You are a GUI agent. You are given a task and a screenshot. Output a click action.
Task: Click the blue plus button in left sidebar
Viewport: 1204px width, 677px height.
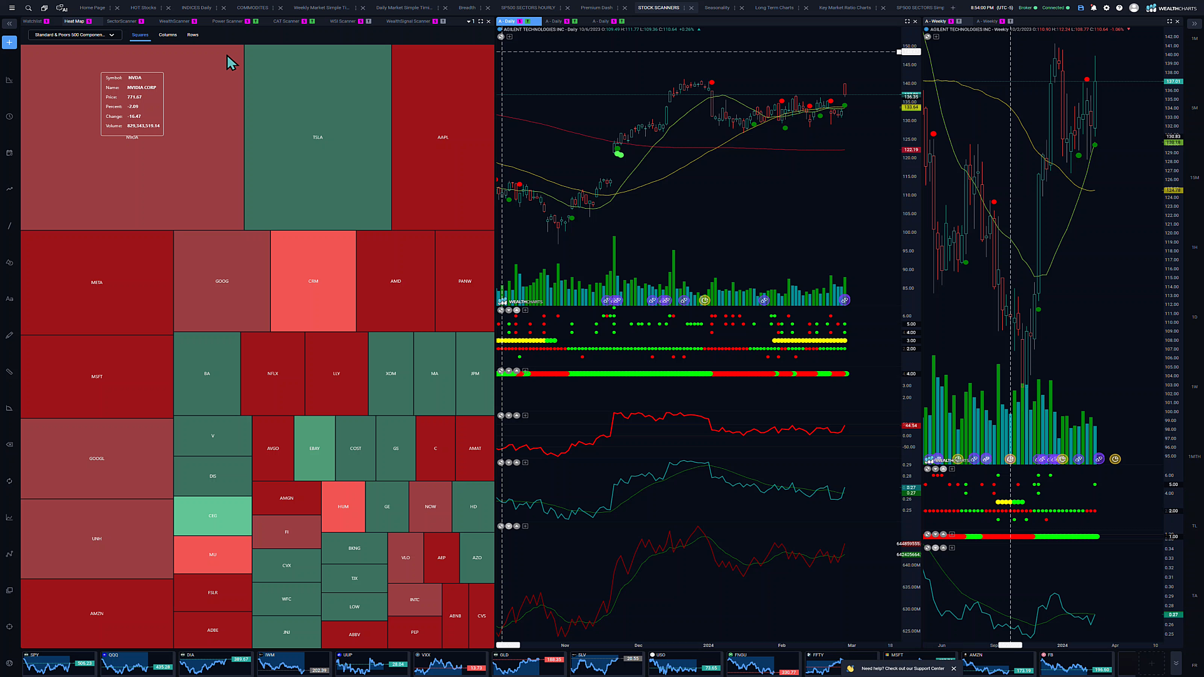9,42
